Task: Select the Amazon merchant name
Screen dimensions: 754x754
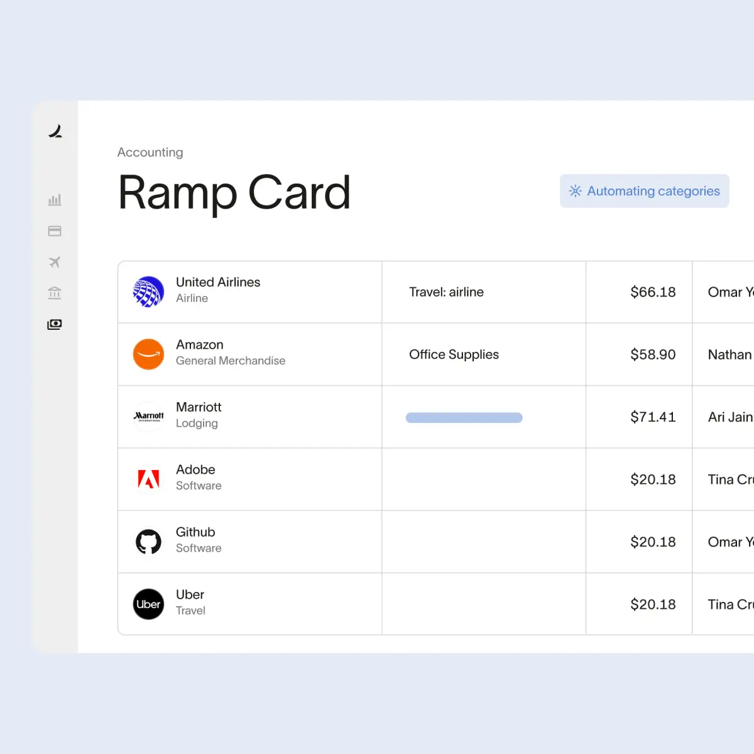Action: (x=200, y=344)
